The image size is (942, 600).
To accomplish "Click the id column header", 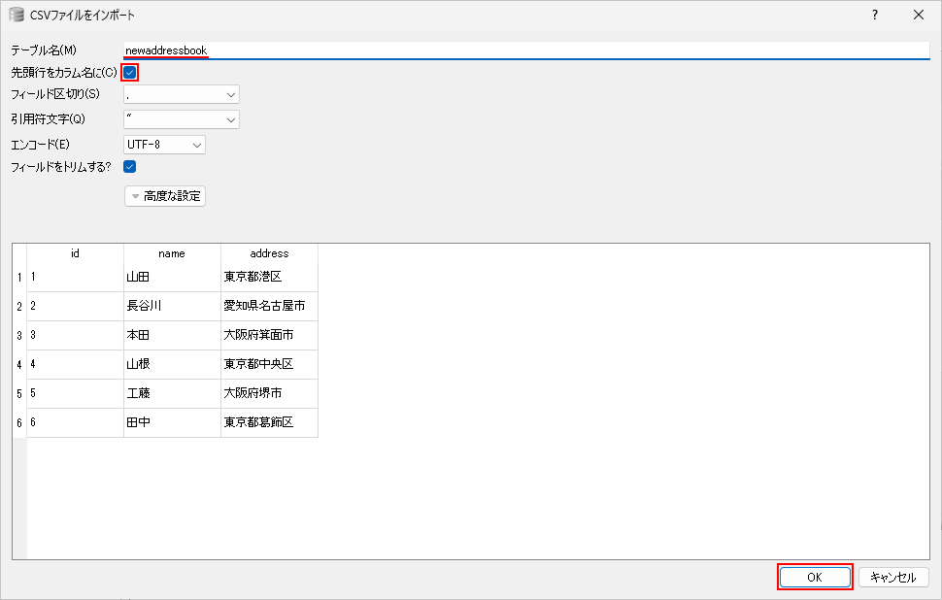I will coord(75,253).
